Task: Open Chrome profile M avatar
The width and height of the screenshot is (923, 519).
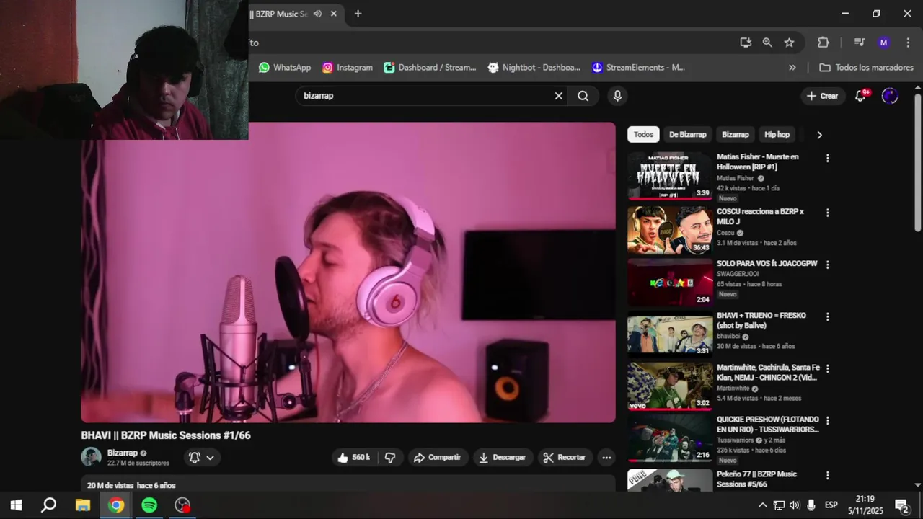Action: tap(883, 43)
